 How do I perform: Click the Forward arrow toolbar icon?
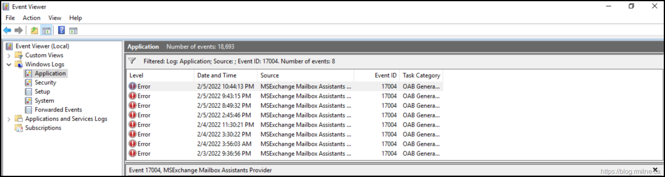19,31
